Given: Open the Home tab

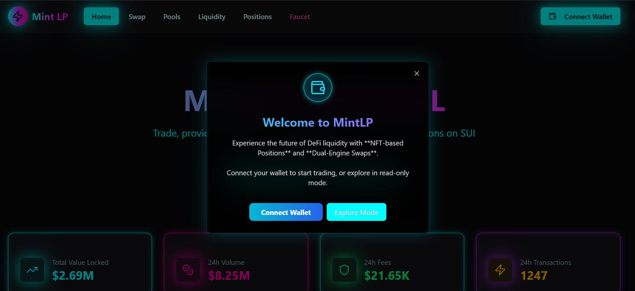Looking at the screenshot, I should [x=101, y=16].
